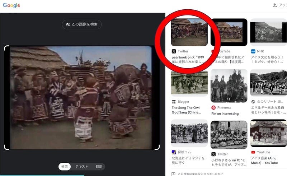
Task: Switch to the 'テキスト' text tab
Action: (82, 166)
